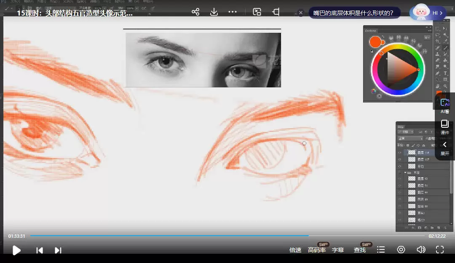
Task: Download the video using the download icon
Action: [x=214, y=12]
